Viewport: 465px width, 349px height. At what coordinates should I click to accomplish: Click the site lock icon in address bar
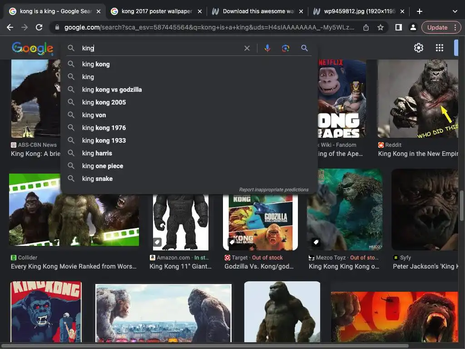pos(57,28)
